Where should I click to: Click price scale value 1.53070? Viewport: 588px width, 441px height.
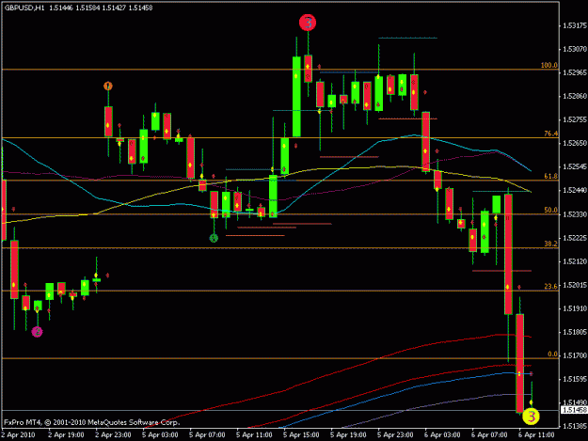click(x=575, y=49)
